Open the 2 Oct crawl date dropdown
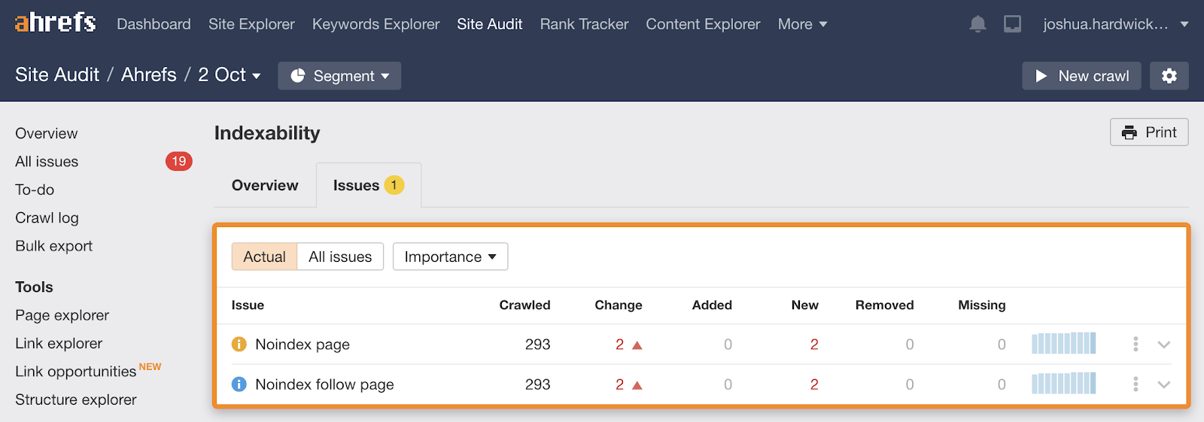 point(230,75)
